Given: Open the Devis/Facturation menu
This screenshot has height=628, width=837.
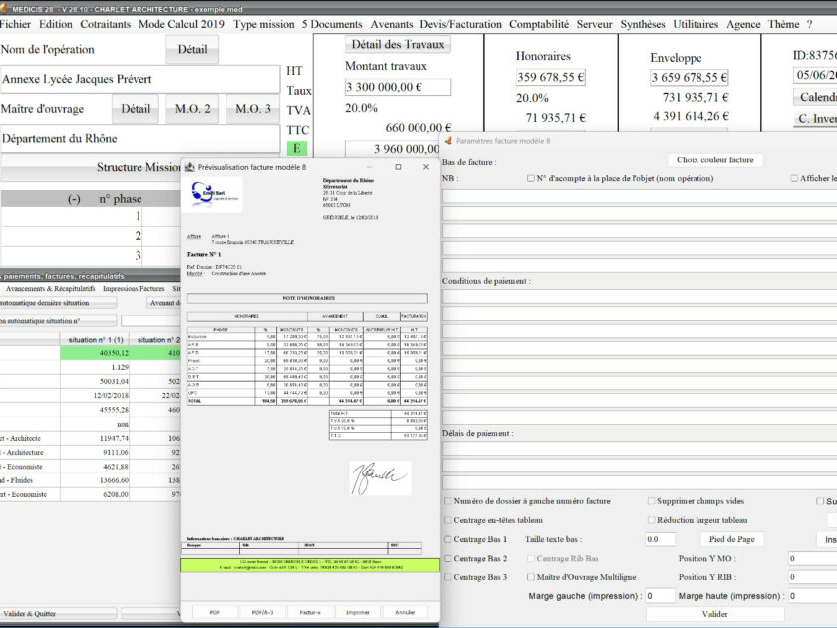Looking at the screenshot, I should click(x=460, y=24).
